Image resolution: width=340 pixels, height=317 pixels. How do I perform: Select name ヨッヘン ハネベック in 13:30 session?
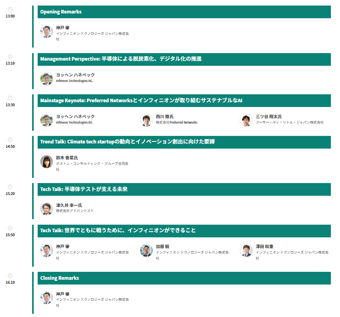75,116
